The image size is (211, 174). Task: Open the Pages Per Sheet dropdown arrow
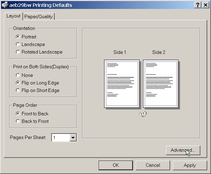73,138
